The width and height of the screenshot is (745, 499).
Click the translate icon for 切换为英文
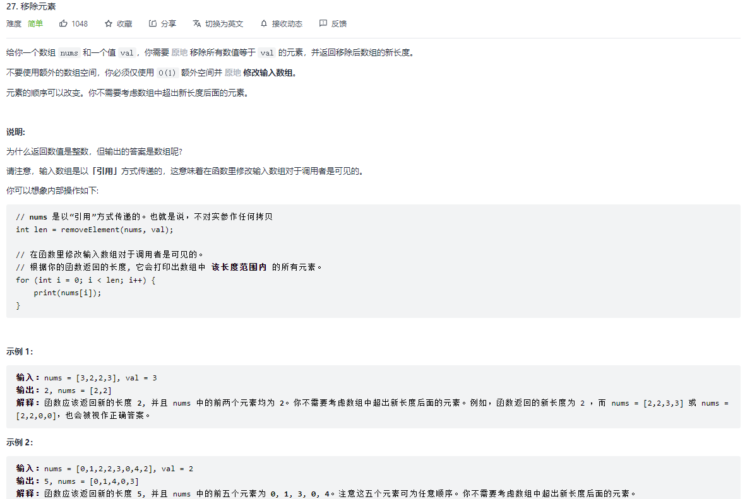(x=197, y=23)
